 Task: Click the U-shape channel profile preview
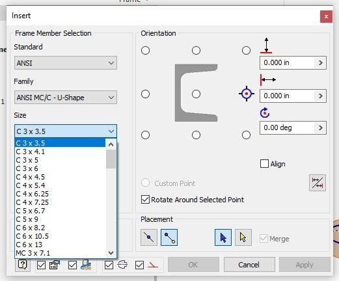tap(196, 93)
